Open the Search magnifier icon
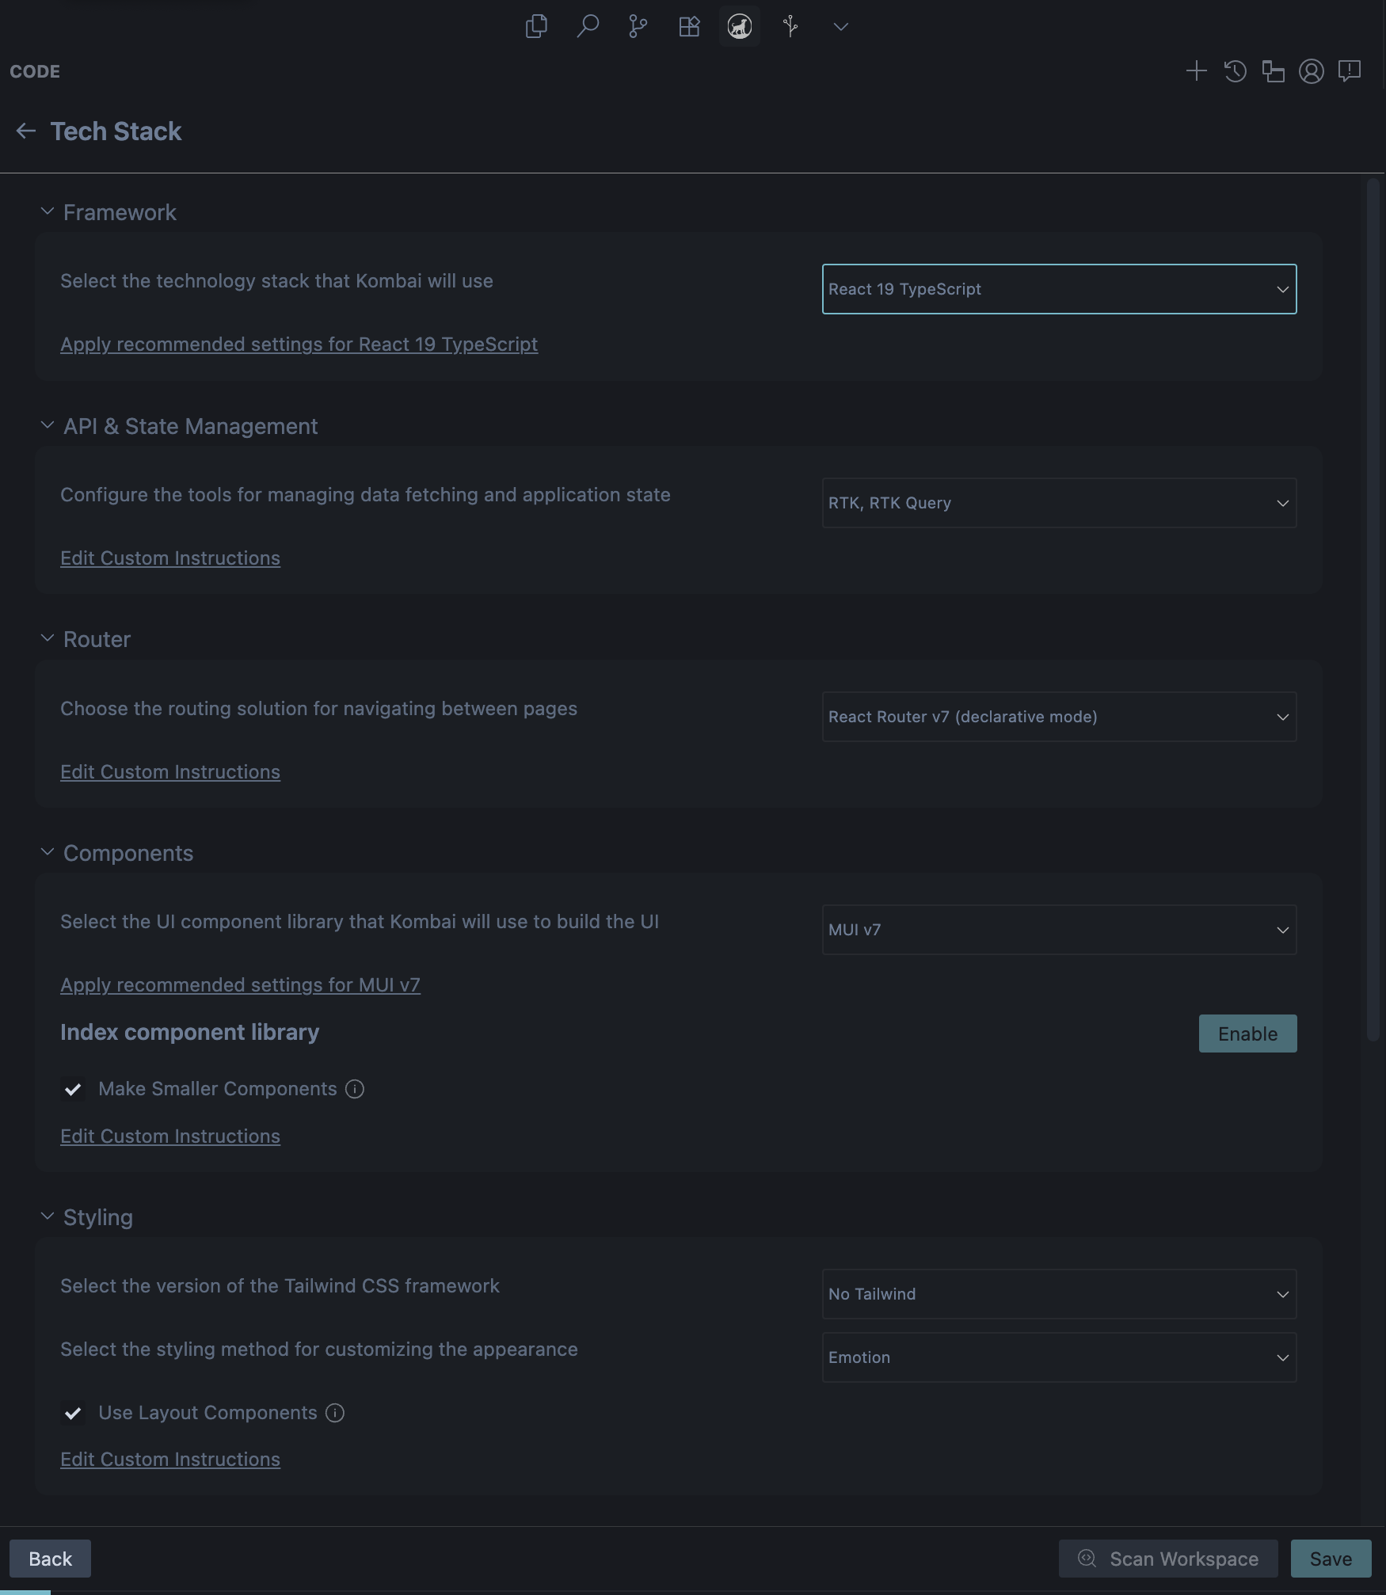This screenshot has width=1386, height=1595. coord(587,26)
